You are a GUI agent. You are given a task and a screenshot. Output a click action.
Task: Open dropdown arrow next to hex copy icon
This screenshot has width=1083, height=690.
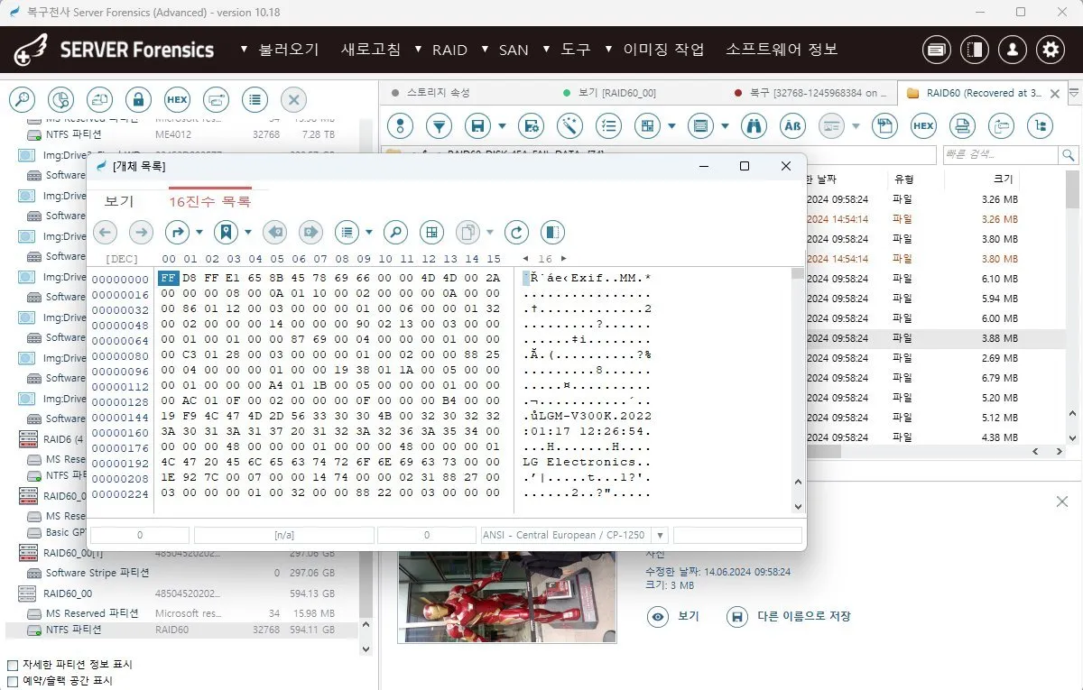click(x=490, y=232)
